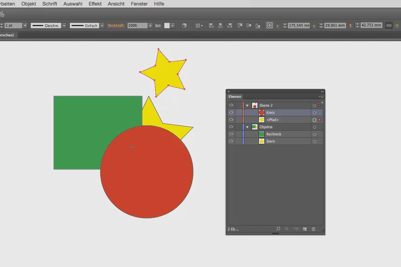Hide the Objekte layer via eye icon
This screenshot has height=267, width=401.
coord(231,127)
